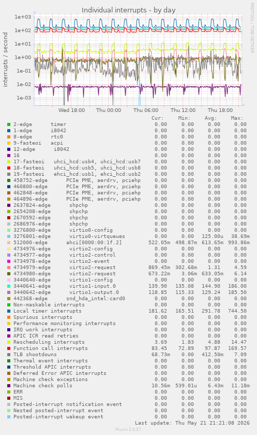Click the Thu 00:00 x-axis label

point(109,110)
